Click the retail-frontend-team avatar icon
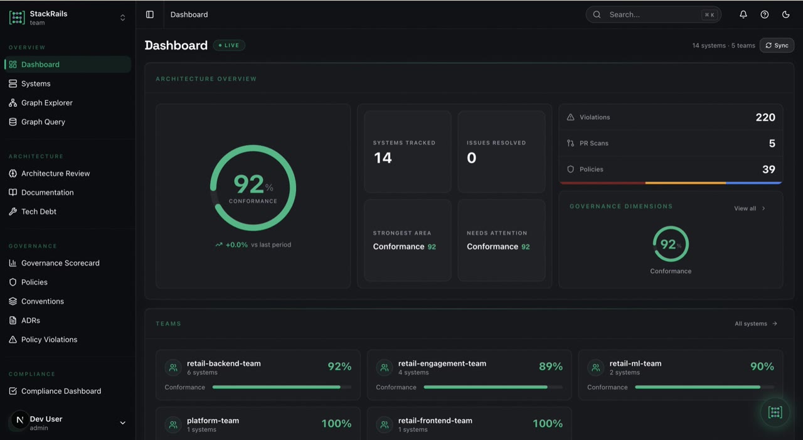 pos(385,425)
